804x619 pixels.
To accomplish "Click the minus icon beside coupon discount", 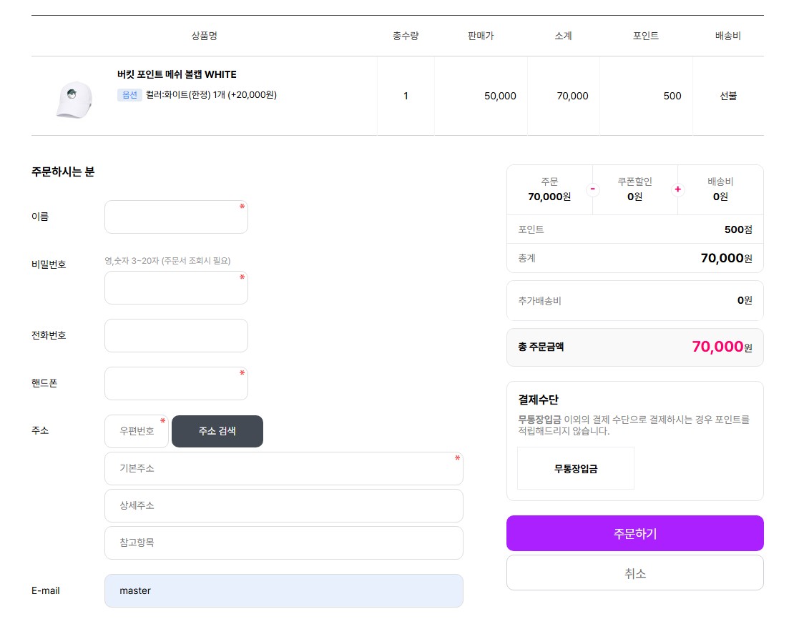I will [593, 189].
